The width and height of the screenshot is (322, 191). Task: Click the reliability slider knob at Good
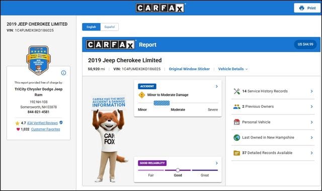click(178, 170)
